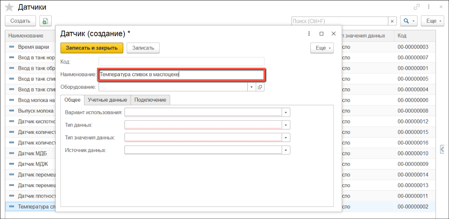
Task: Click the row icon of Время варки
Action: [x=12, y=47]
